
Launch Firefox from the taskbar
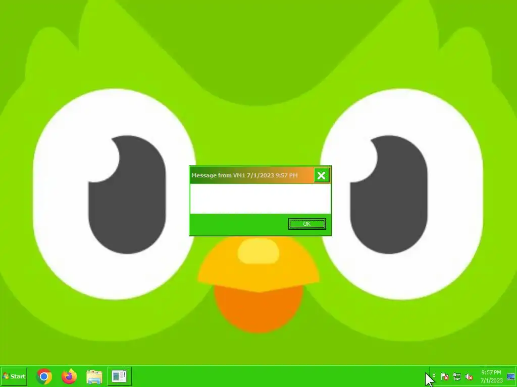coord(69,376)
